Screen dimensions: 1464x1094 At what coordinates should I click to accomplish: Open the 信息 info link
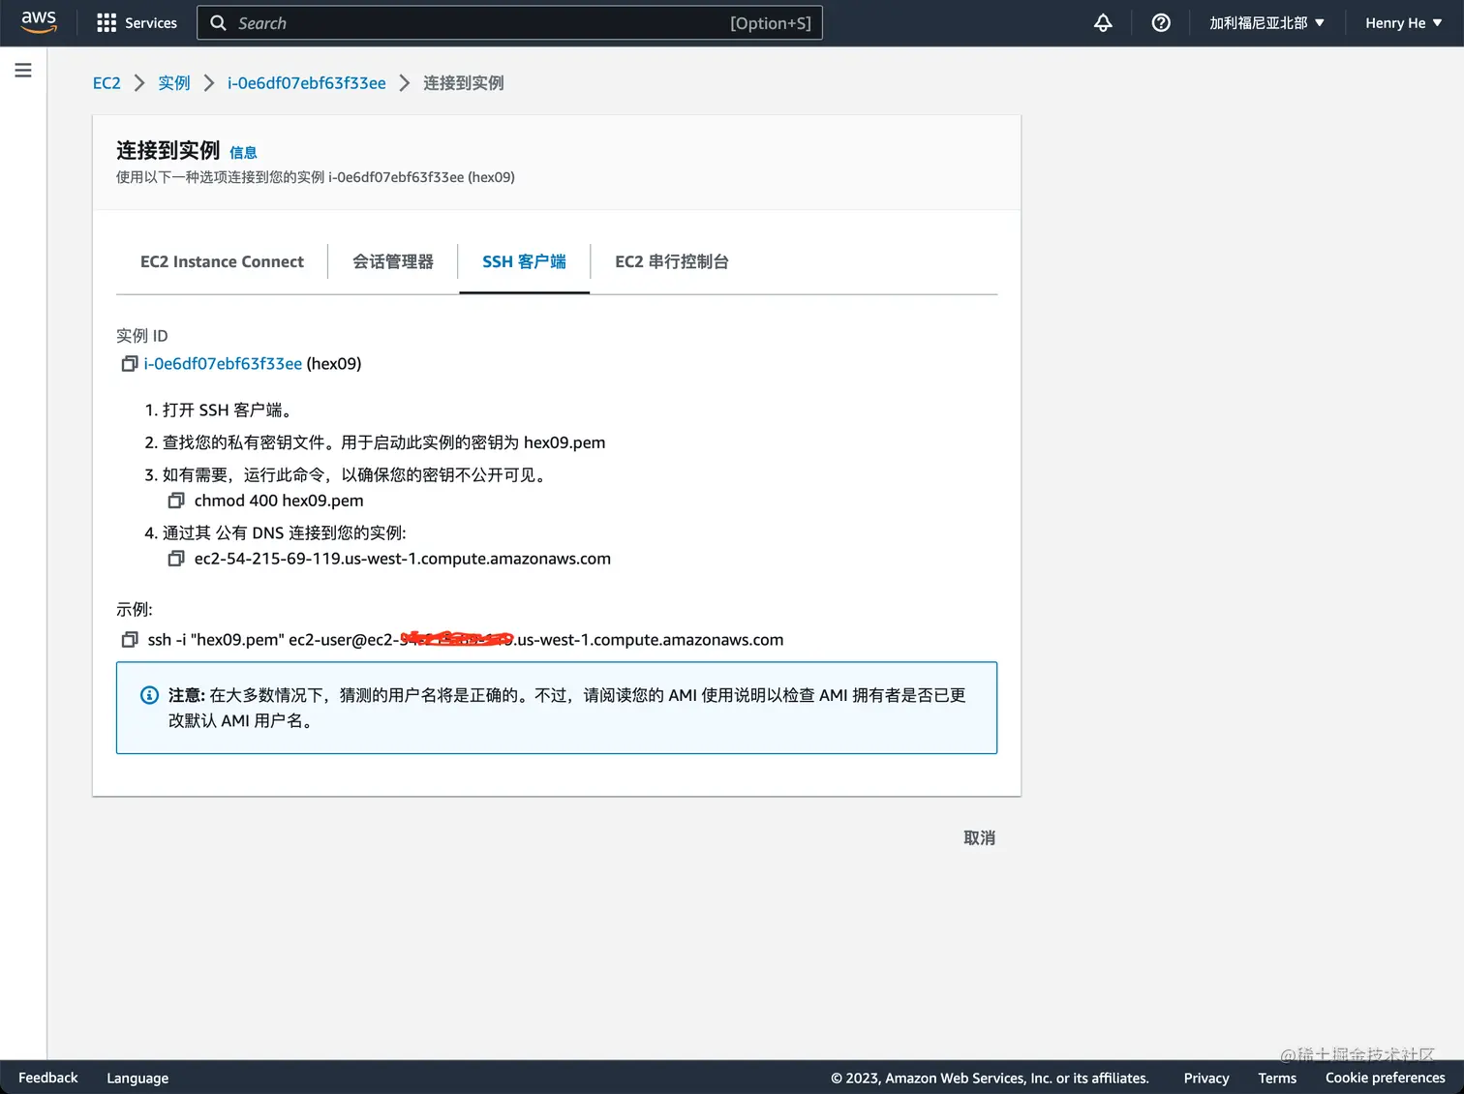click(243, 153)
